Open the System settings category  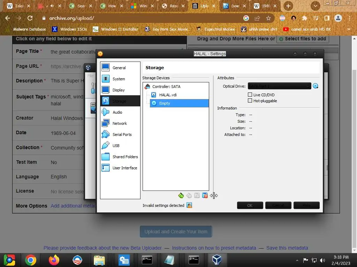click(x=120, y=79)
